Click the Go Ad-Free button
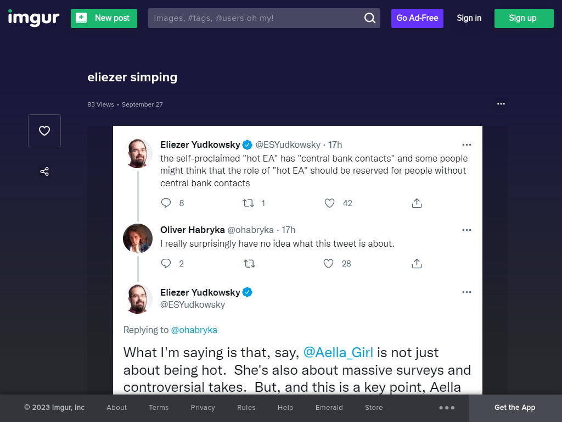 pyautogui.click(x=417, y=18)
